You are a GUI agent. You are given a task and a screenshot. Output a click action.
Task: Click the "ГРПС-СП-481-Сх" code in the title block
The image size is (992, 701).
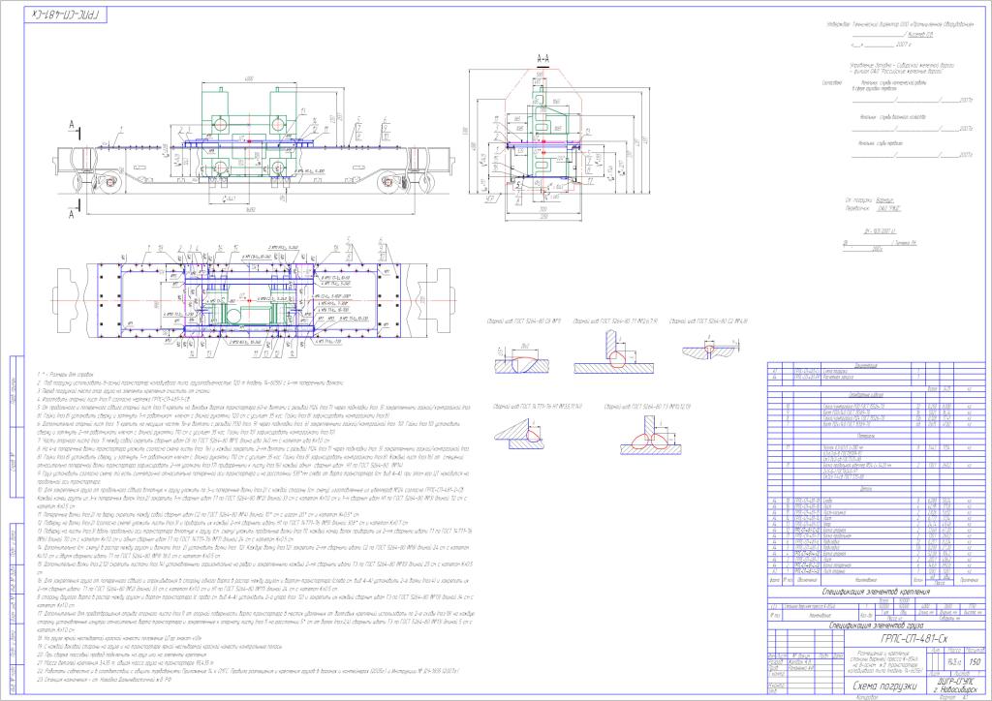pos(914,638)
